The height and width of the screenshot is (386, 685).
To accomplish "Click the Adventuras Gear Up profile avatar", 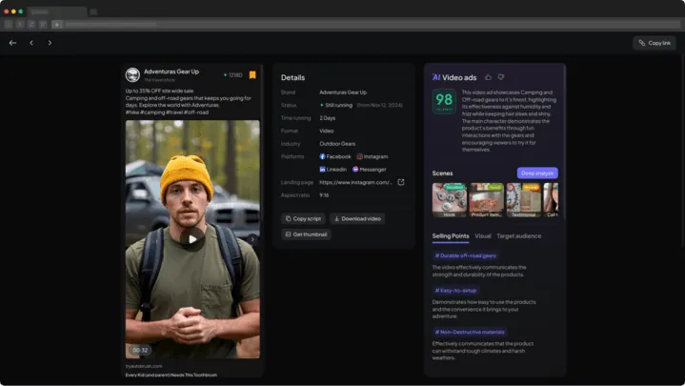I will (x=132, y=74).
